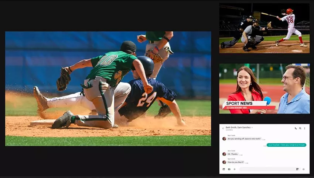314x178 pixels.
Task: Select the Sport News video window
Action: tap(264, 88)
